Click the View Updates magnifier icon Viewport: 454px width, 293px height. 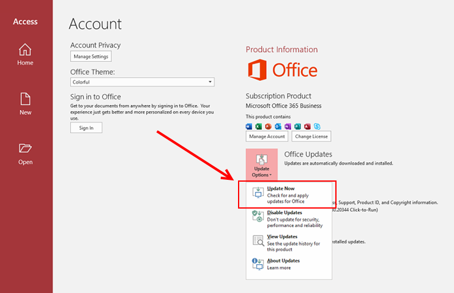(x=258, y=240)
